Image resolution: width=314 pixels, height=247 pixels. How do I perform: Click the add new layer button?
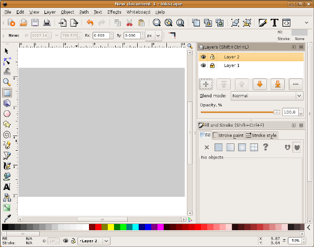pyautogui.click(x=206, y=84)
